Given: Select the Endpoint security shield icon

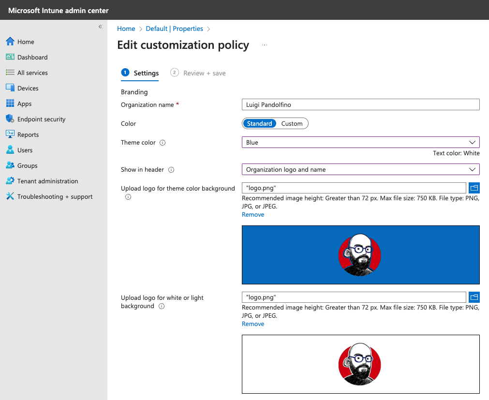Looking at the screenshot, I should pyautogui.click(x=10, y=119).
